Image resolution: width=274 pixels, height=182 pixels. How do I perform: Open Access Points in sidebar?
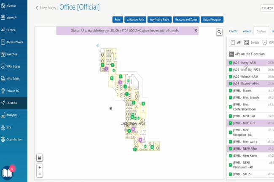tap(13, 42)
